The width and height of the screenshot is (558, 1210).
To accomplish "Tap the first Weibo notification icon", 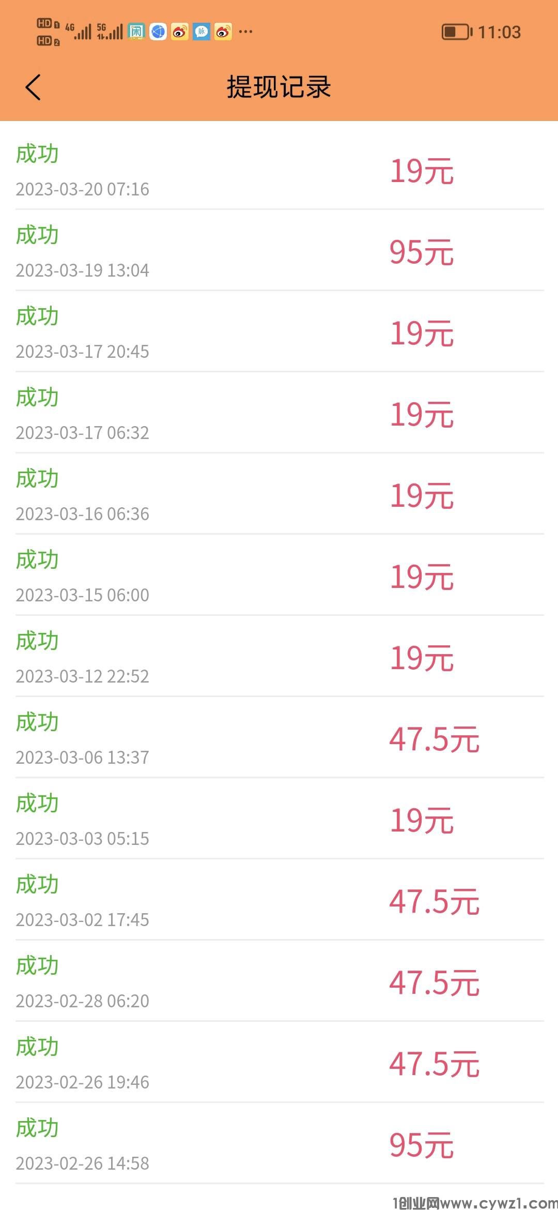I will 179,32.
